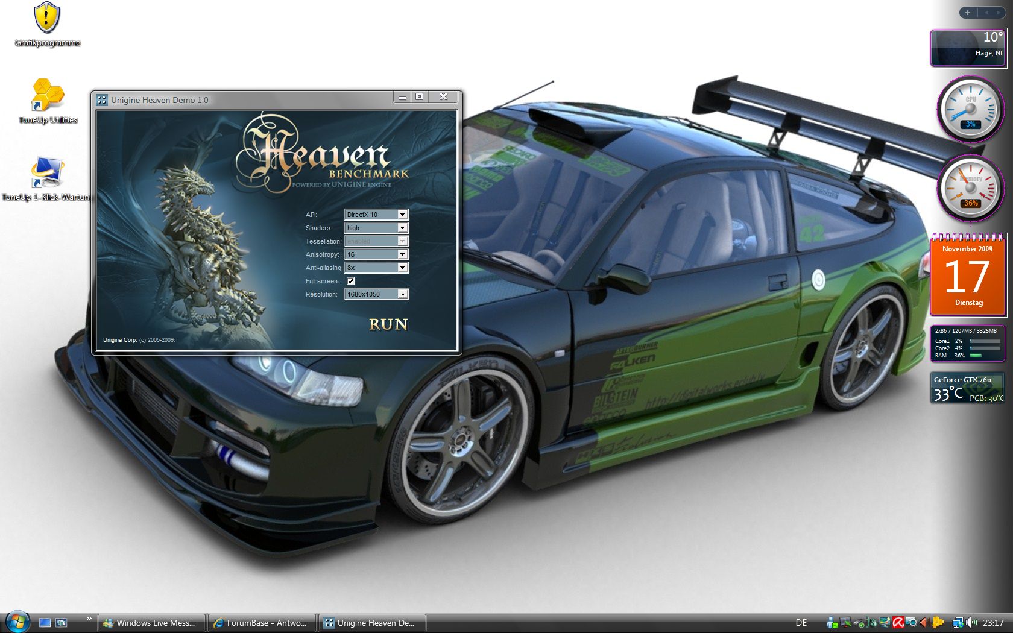Click the gear settings tray icon

912,623
